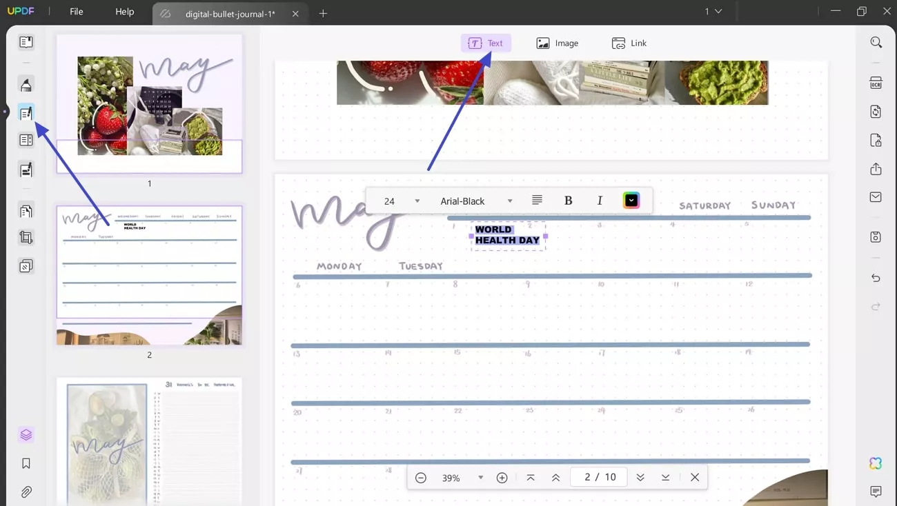Open the Comment annotation tool
The height and width of the screenshot is (506, 897).
(x=26, y=84)
